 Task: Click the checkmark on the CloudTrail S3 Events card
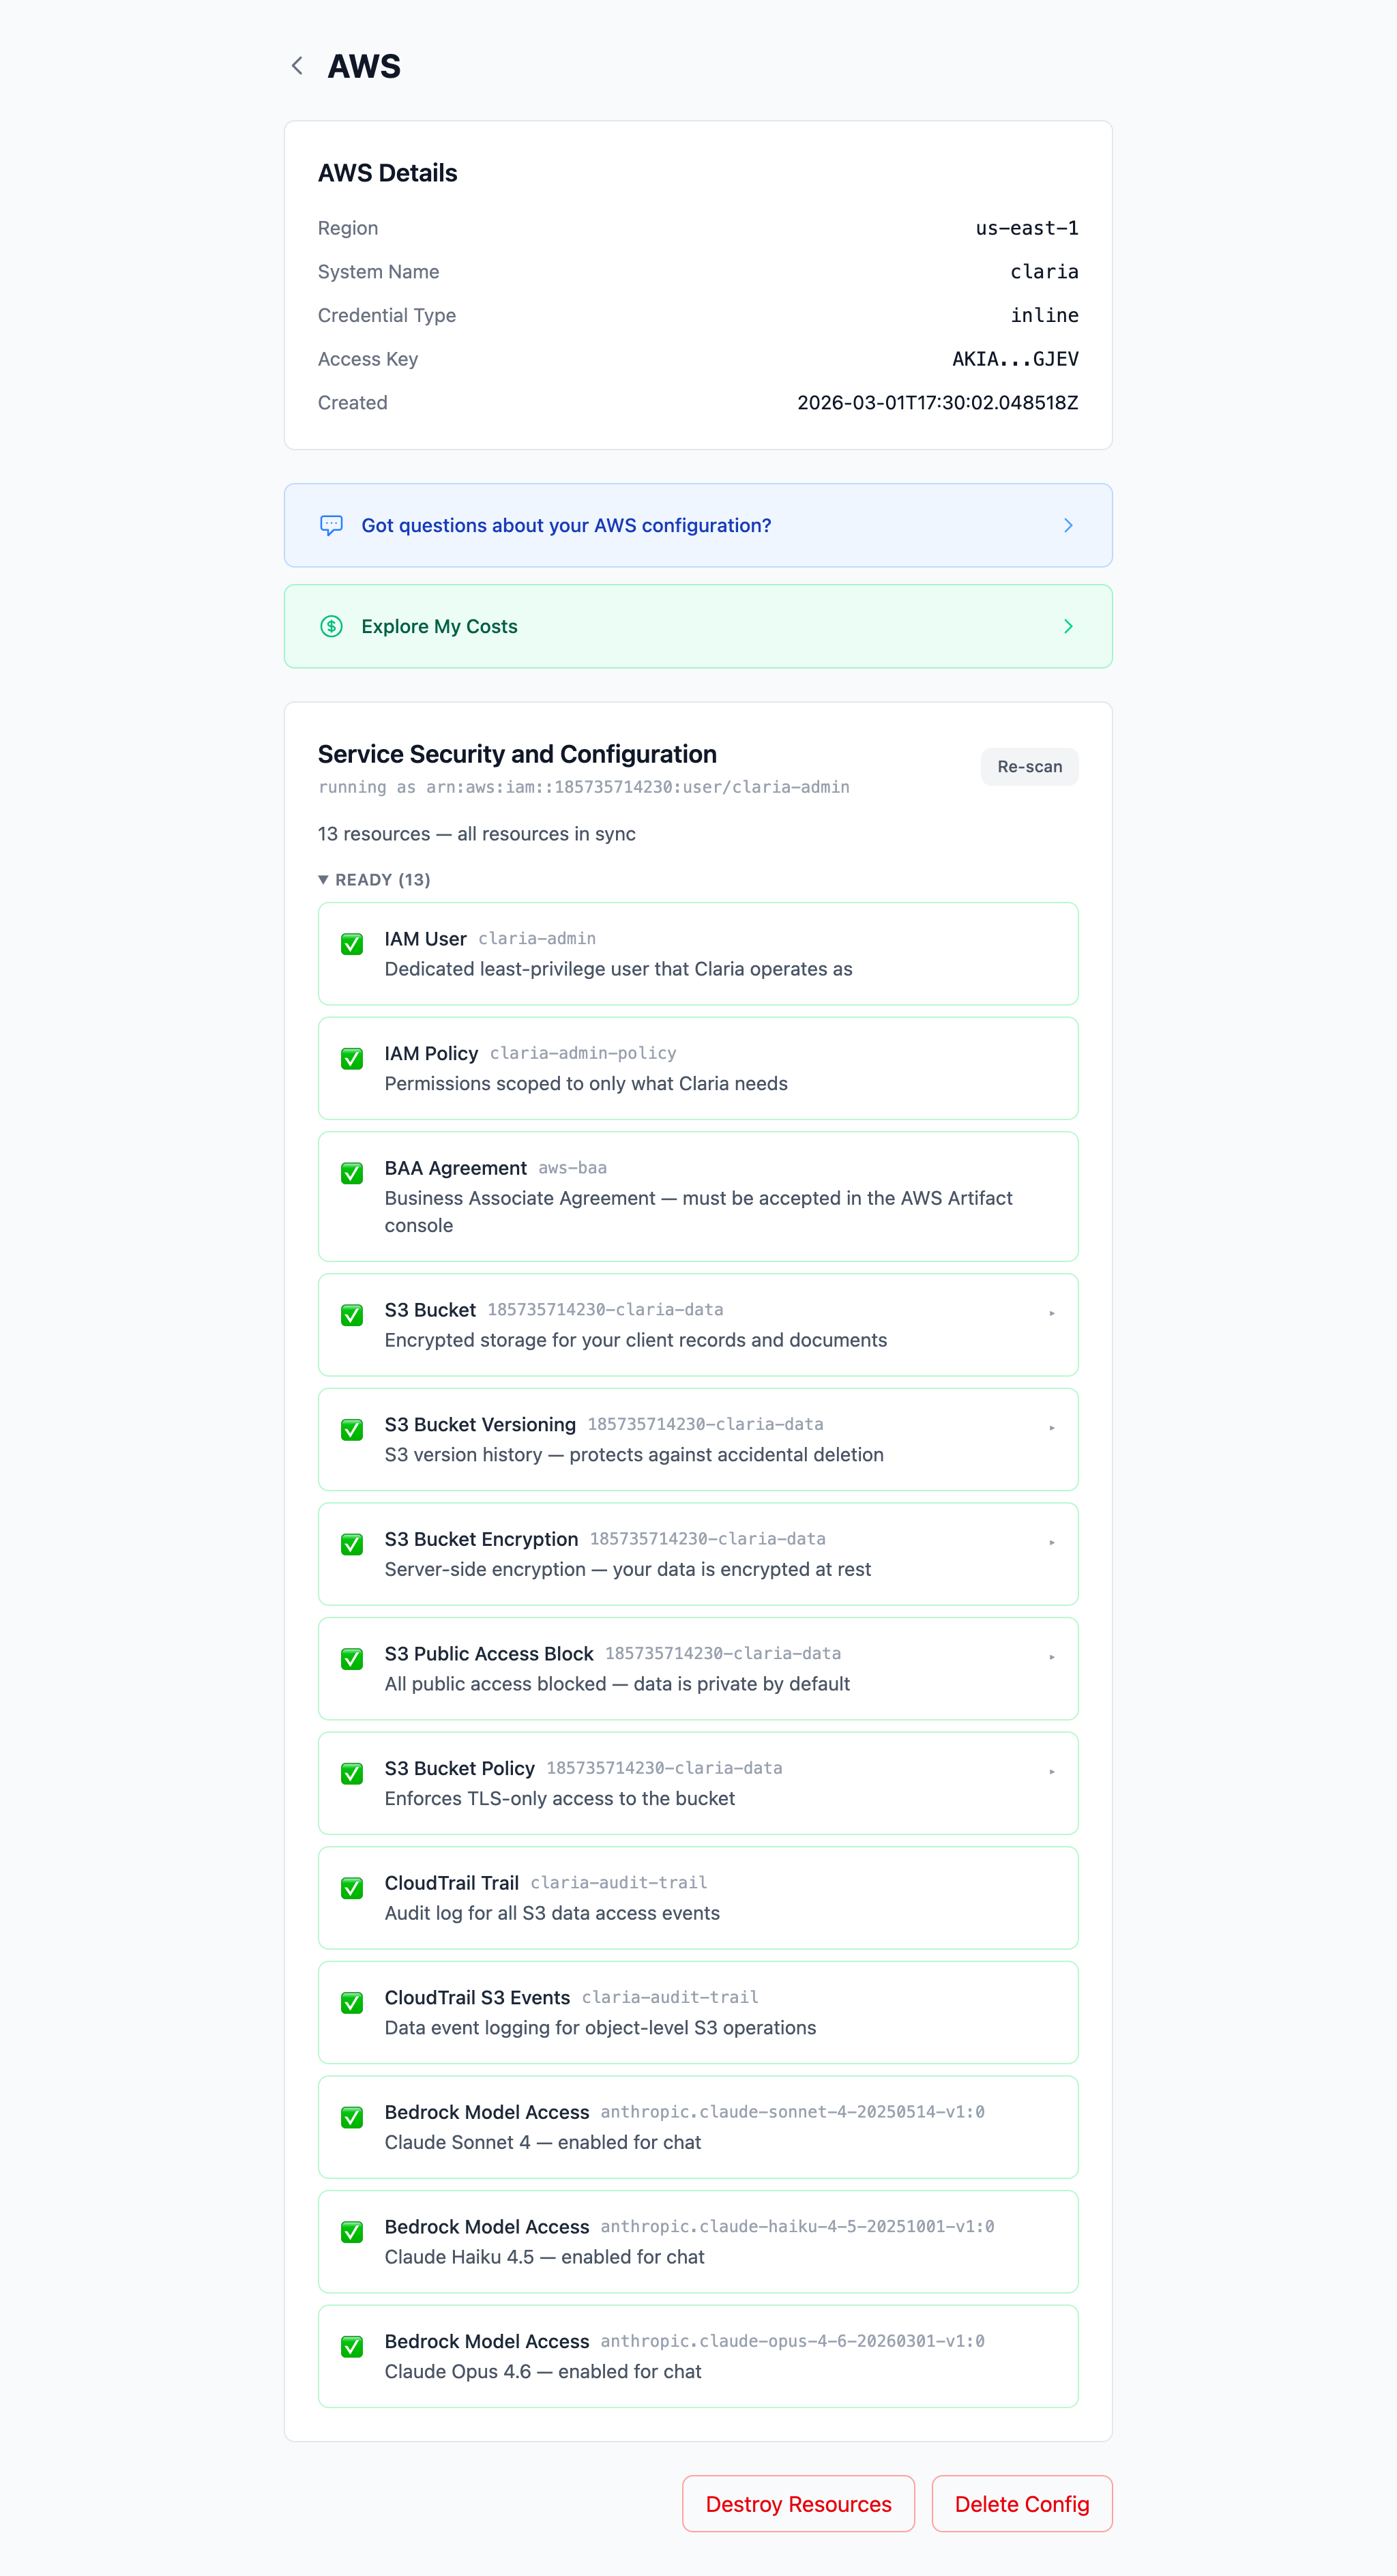click(x=351, y=2003)
